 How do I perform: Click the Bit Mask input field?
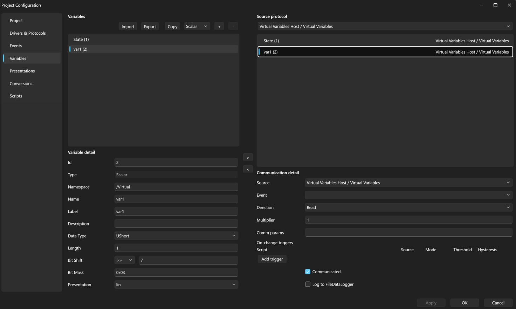pos(176,272)
